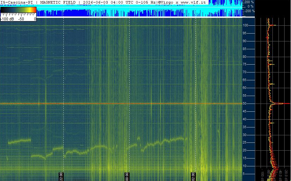Select the 22:00 time marker
The height and width of the screenshot is (181, 291).
pyautogui.click(x=61, y=176)
